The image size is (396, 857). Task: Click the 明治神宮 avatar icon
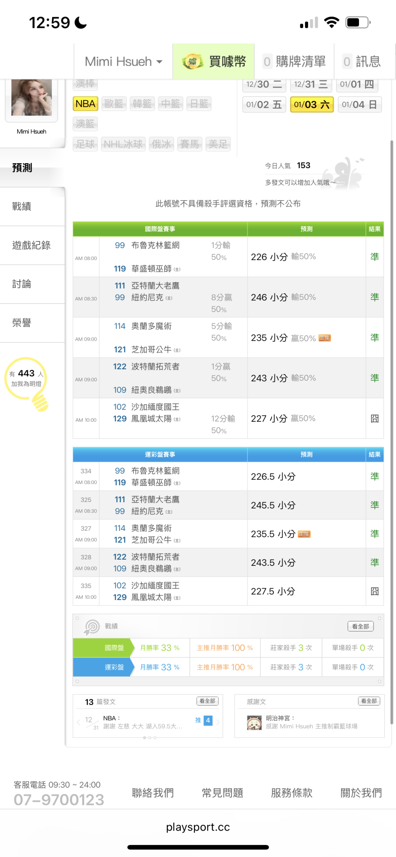(x=254, y=722)
